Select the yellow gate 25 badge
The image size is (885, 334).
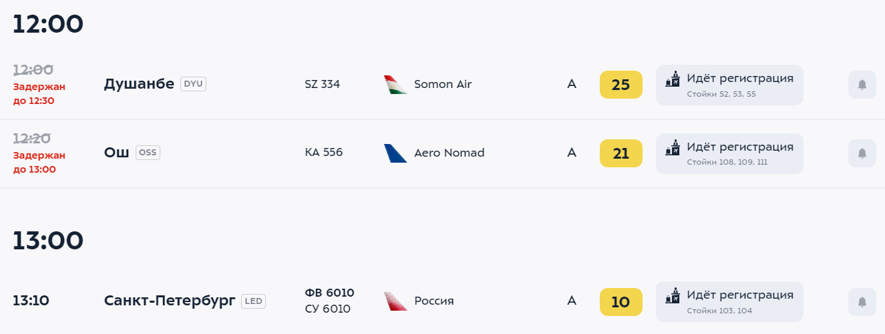621,85
